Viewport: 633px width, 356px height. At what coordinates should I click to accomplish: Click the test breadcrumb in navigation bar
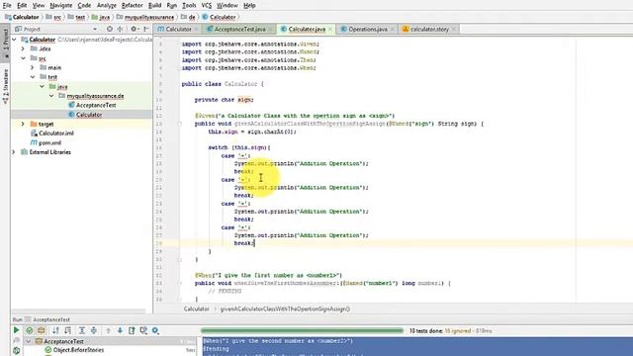click(80, 17)
